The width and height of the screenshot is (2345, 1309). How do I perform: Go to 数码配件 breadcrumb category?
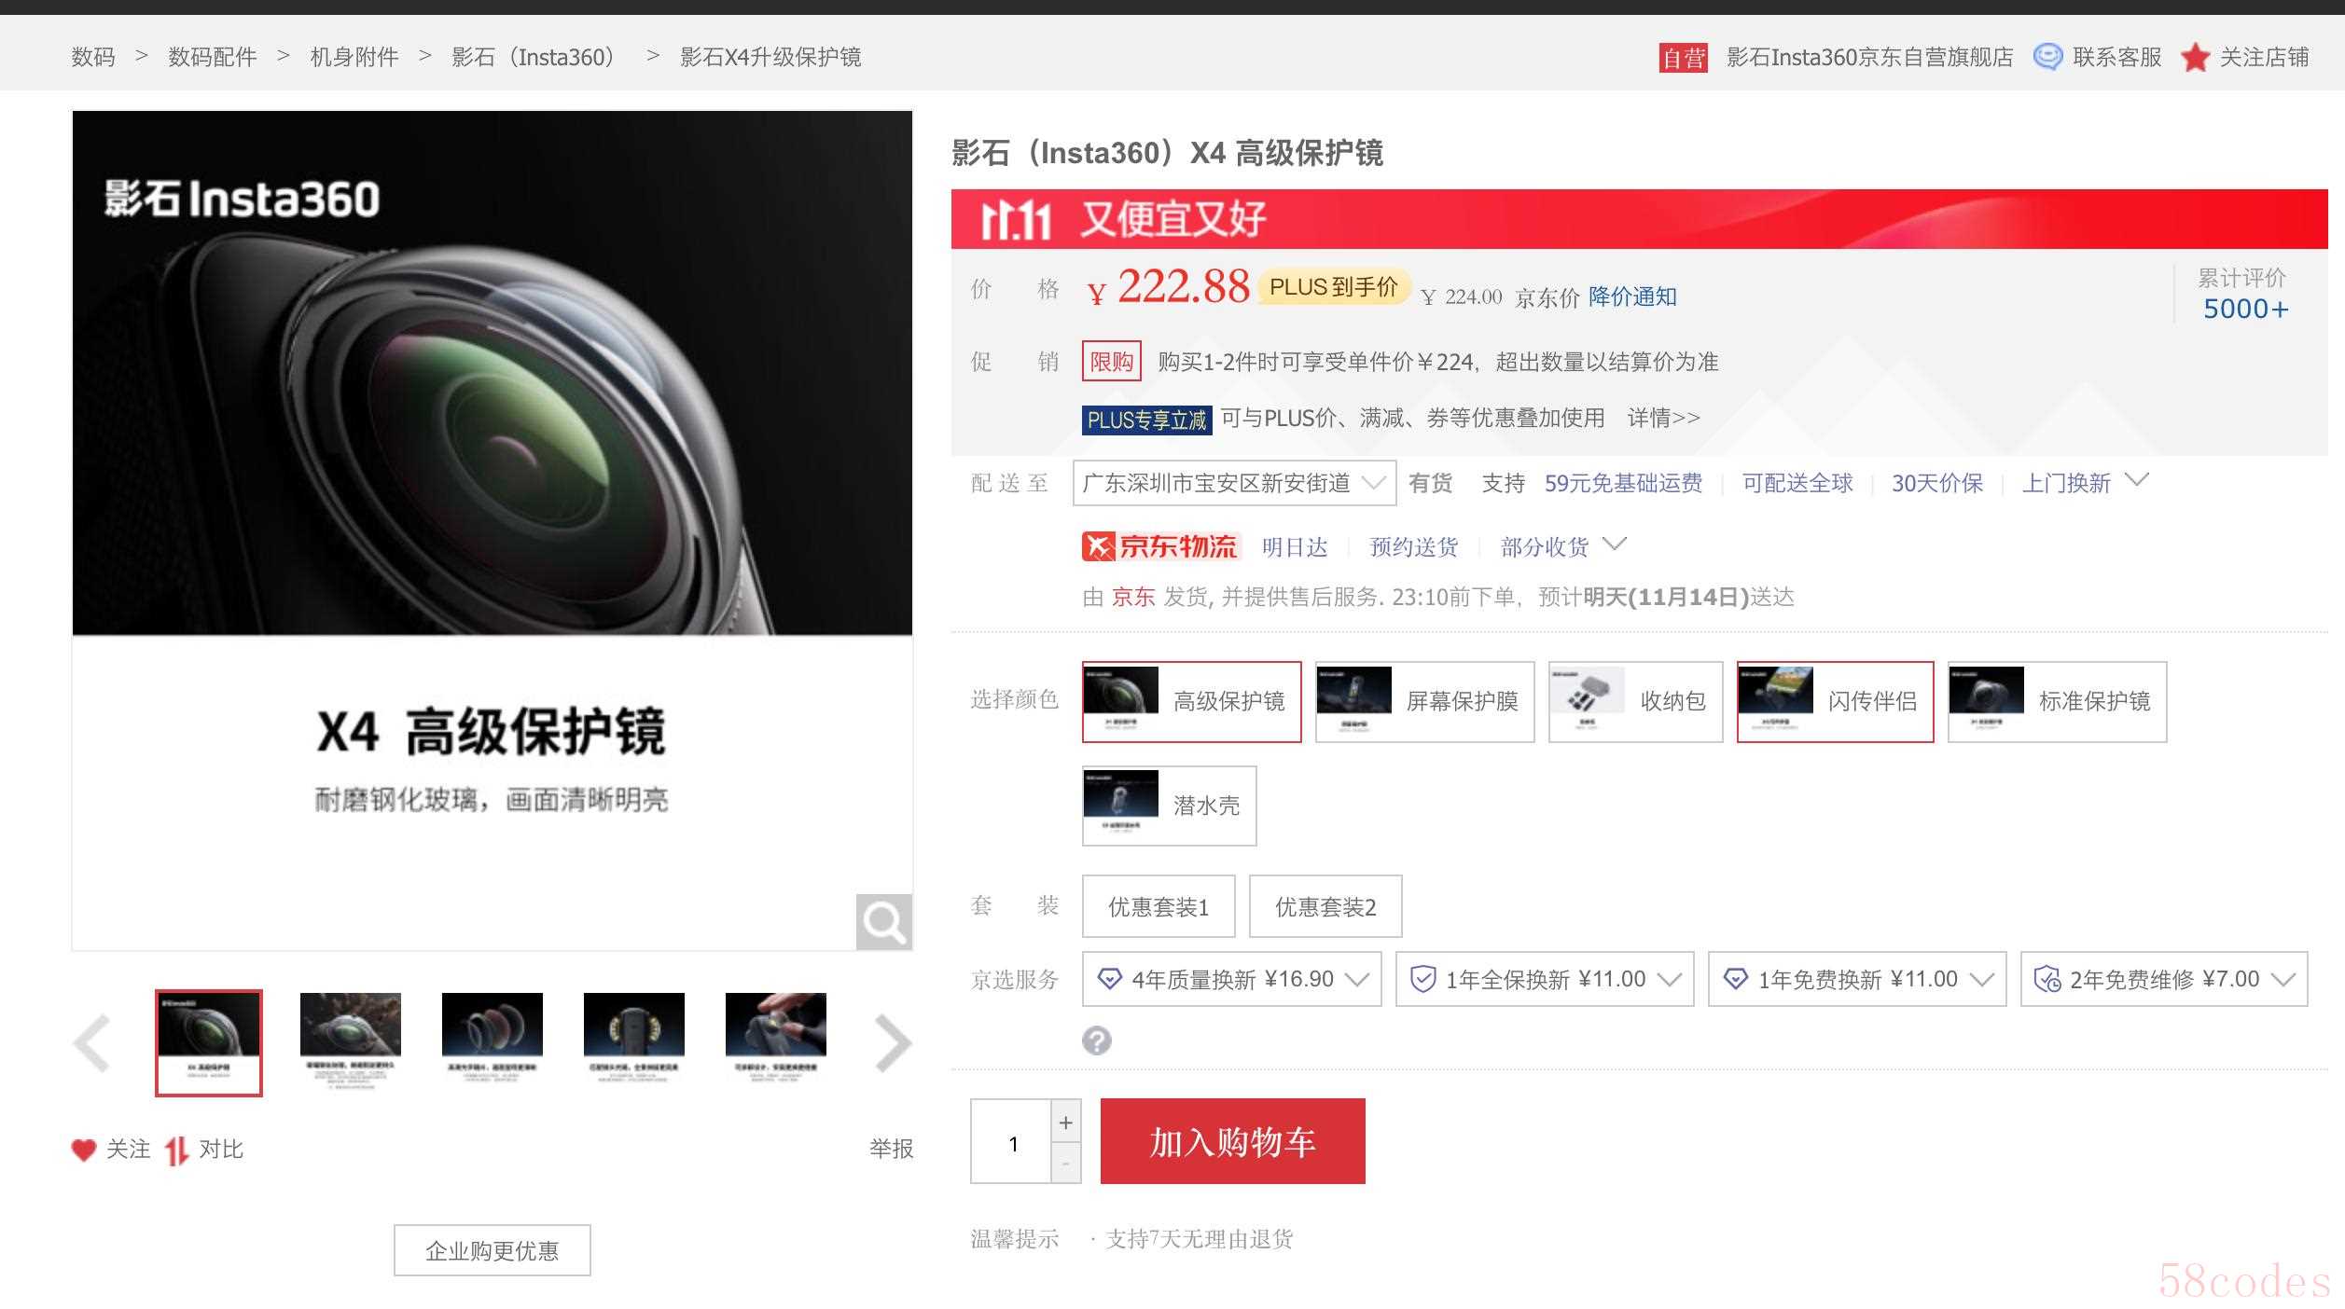coord(212,57)
